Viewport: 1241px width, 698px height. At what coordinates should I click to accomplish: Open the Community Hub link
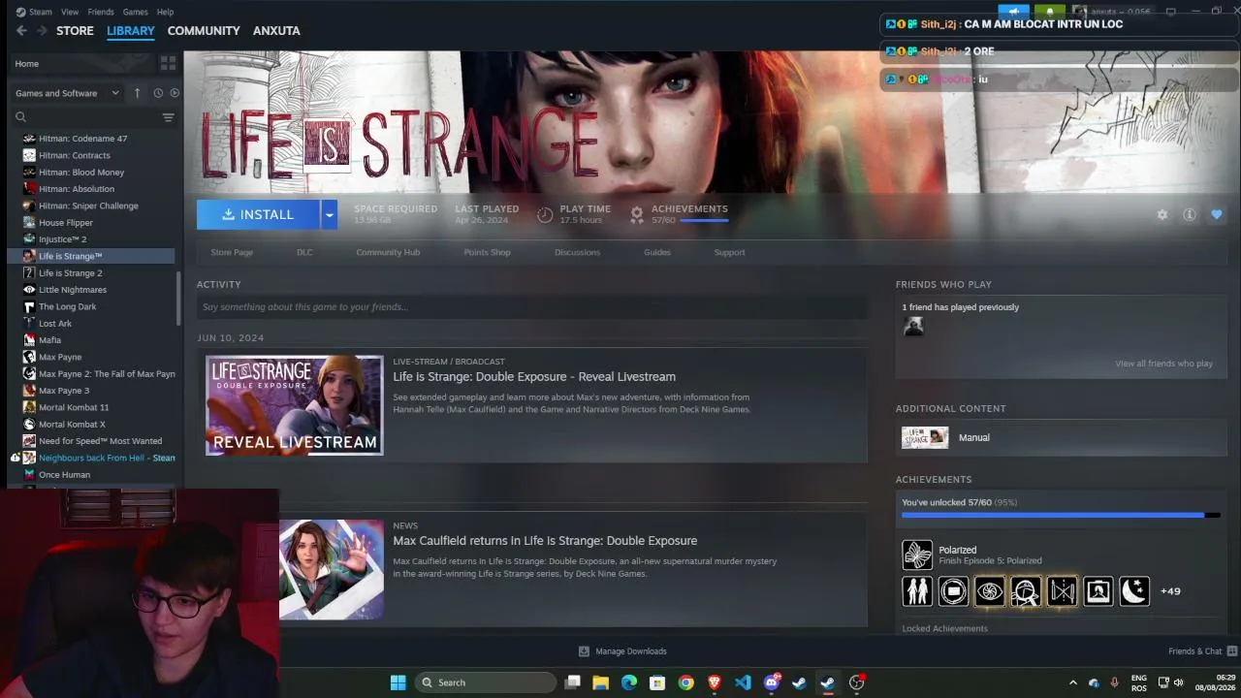click(388, 252)
